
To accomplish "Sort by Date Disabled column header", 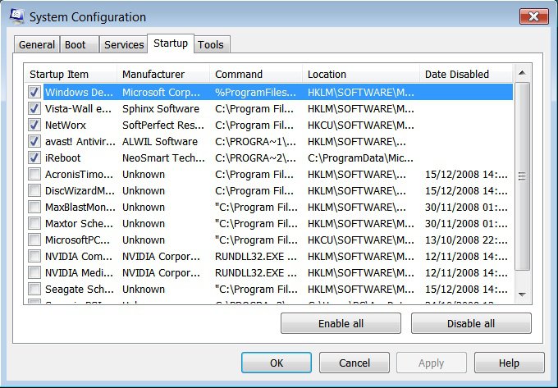I will coord(466,74).
